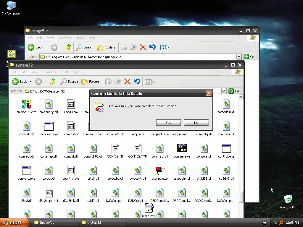Click the Start button
The width and height of the screenshot is (303, 227).
14,223
